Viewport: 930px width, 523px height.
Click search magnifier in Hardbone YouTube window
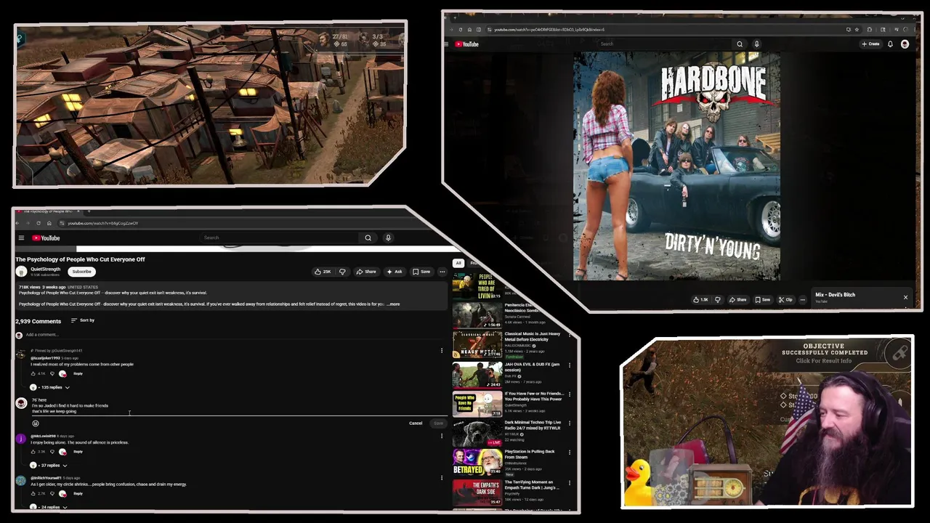pos(740,44)
